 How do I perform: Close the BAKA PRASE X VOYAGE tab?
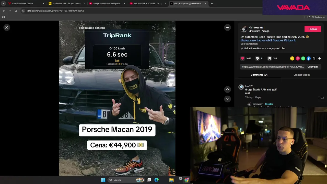(165, 4)
